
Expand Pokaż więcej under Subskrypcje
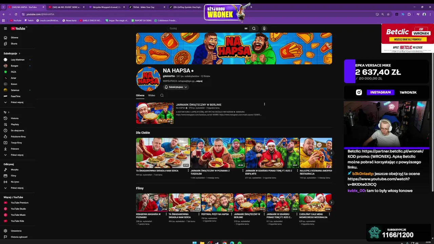click(17, 102)
